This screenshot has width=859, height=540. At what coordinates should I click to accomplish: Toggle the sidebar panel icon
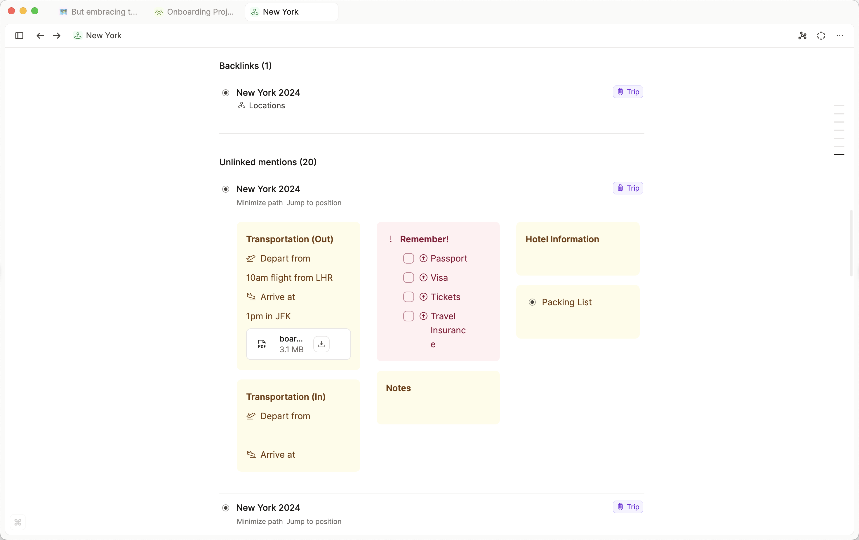coord(19,35)
